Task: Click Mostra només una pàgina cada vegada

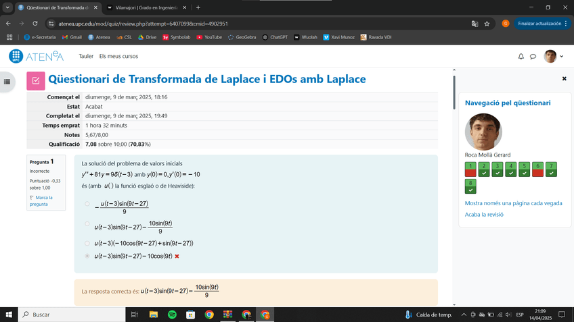Action: [x=513, y=203]
